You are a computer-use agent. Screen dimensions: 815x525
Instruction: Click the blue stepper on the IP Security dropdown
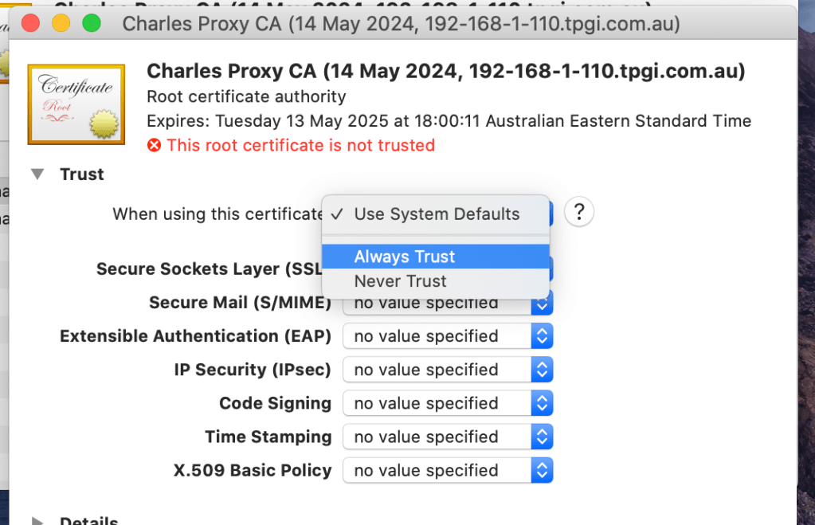pos(543,369)
